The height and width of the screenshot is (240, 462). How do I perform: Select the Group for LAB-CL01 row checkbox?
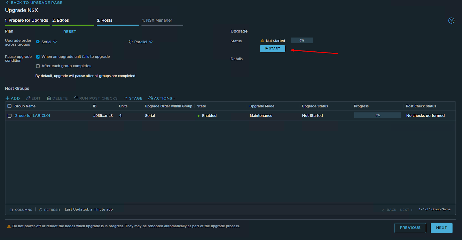10,116
